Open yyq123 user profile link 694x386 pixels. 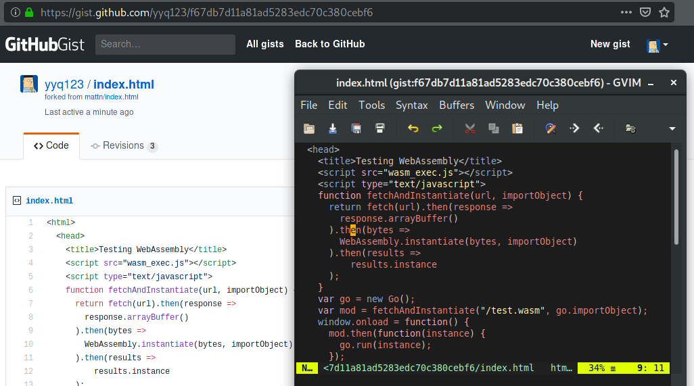pos(64,85)
